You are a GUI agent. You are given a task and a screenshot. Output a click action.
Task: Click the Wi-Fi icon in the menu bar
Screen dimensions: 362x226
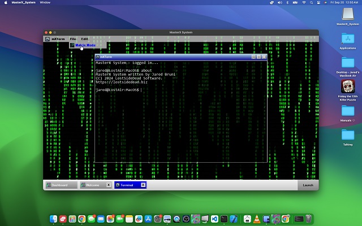(x=304, y=2)
